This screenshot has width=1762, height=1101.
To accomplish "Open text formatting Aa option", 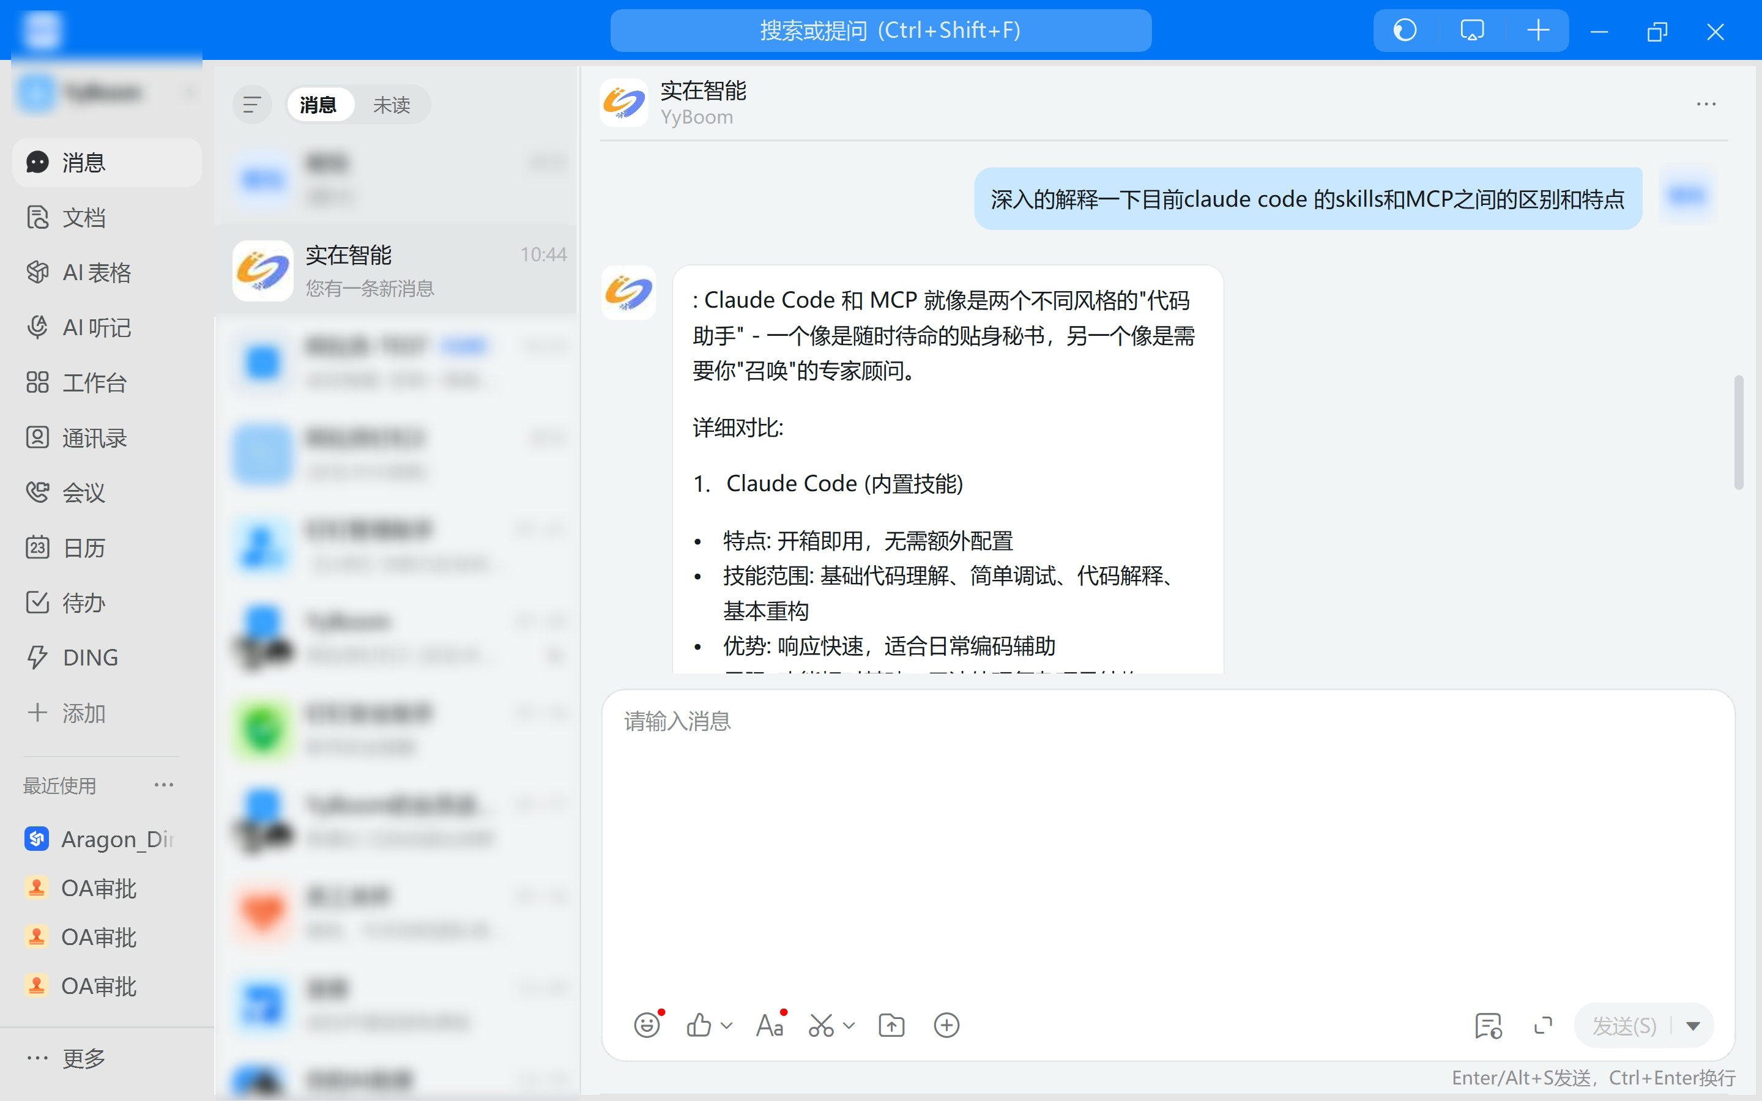I will coord(770,1025).
